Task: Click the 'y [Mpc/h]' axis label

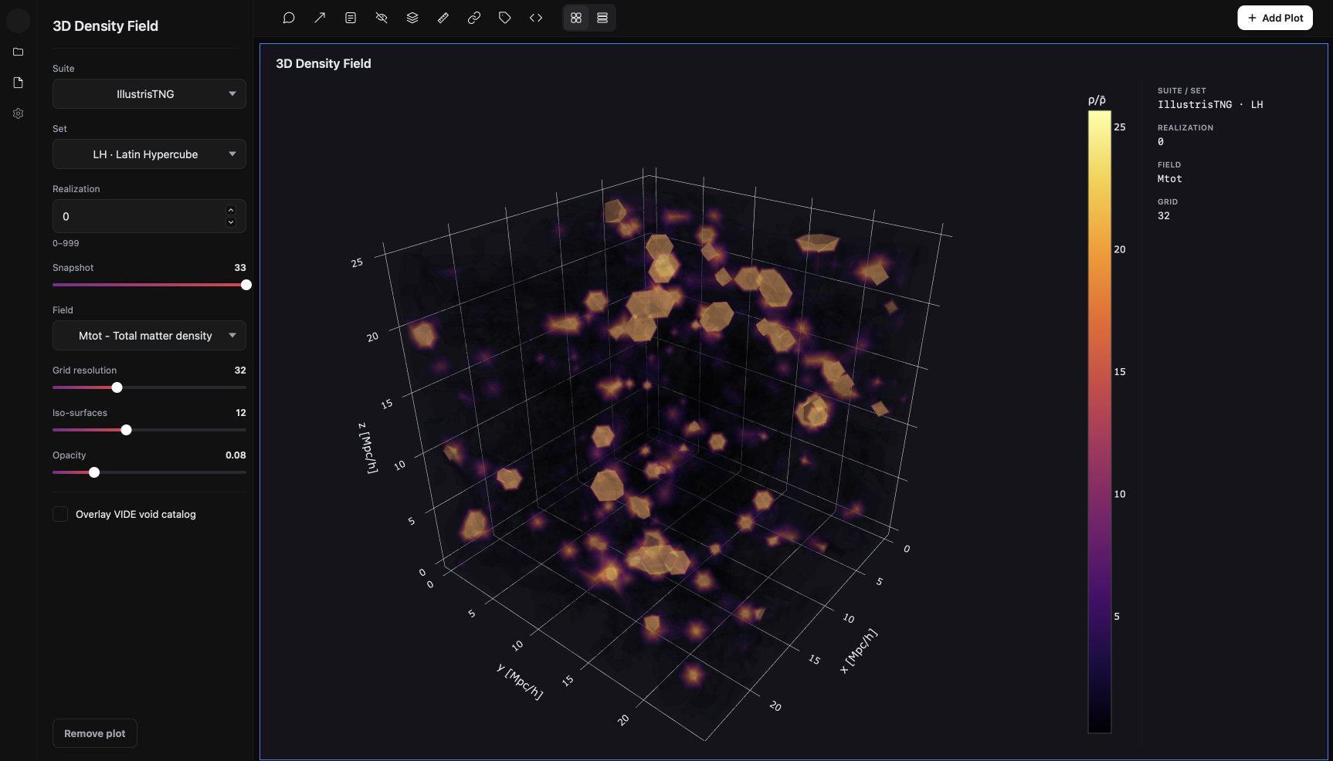Action: tap(520, 681)
